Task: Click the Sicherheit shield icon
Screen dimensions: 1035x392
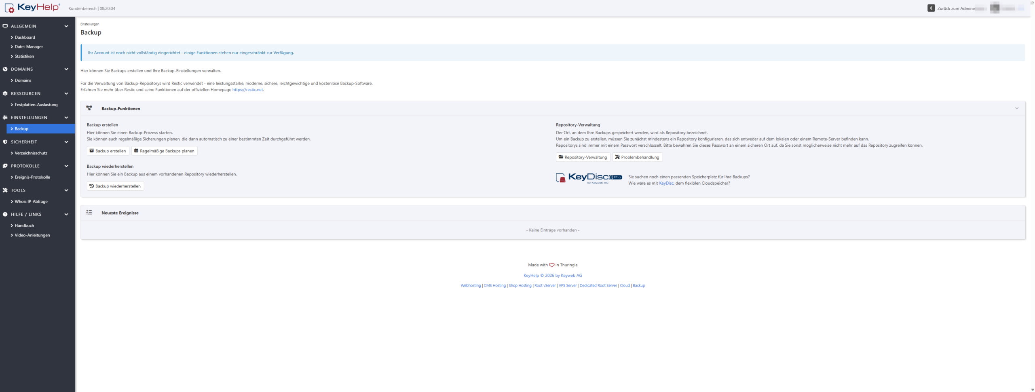Action: tap(5, 142)
